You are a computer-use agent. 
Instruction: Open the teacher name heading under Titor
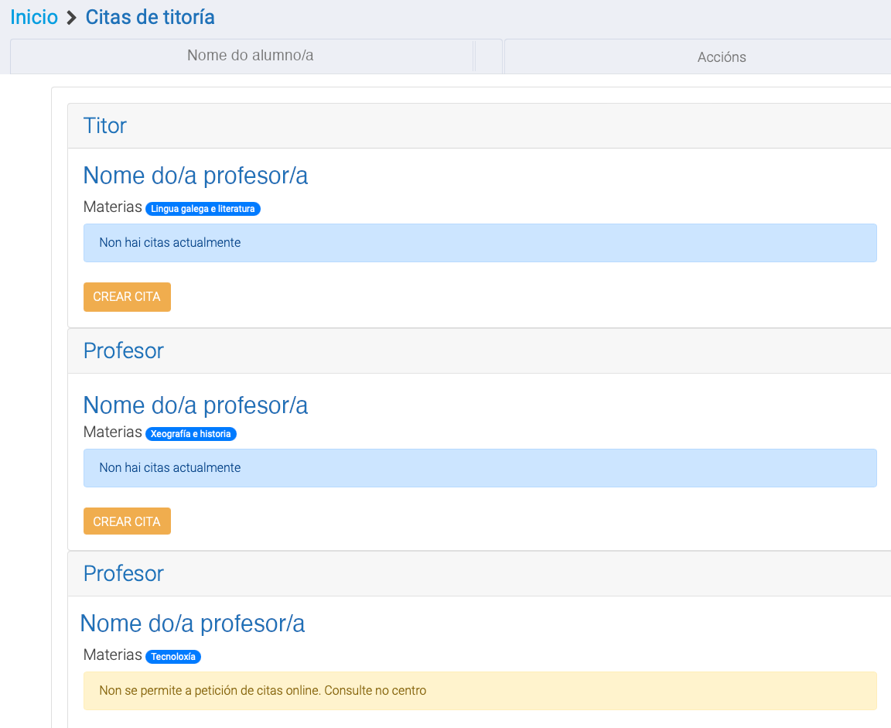point(195,176)
